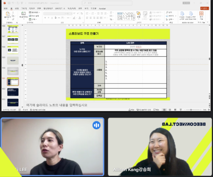Viewport: 213px width, 177px height.
Task: Click the Shape Outline button
Action: pos(156,16)
